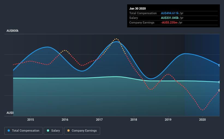Click the AU$494.611k total compensation value

pyautogui.click(x=170, y=13)
